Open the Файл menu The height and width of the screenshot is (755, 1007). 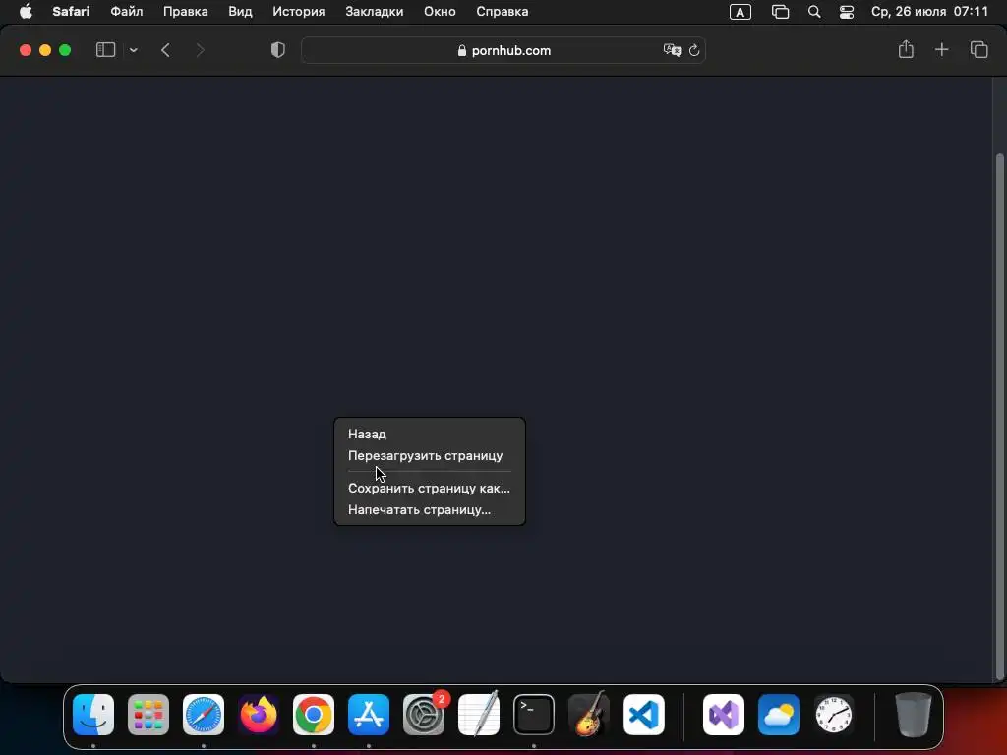click(127, 12)
